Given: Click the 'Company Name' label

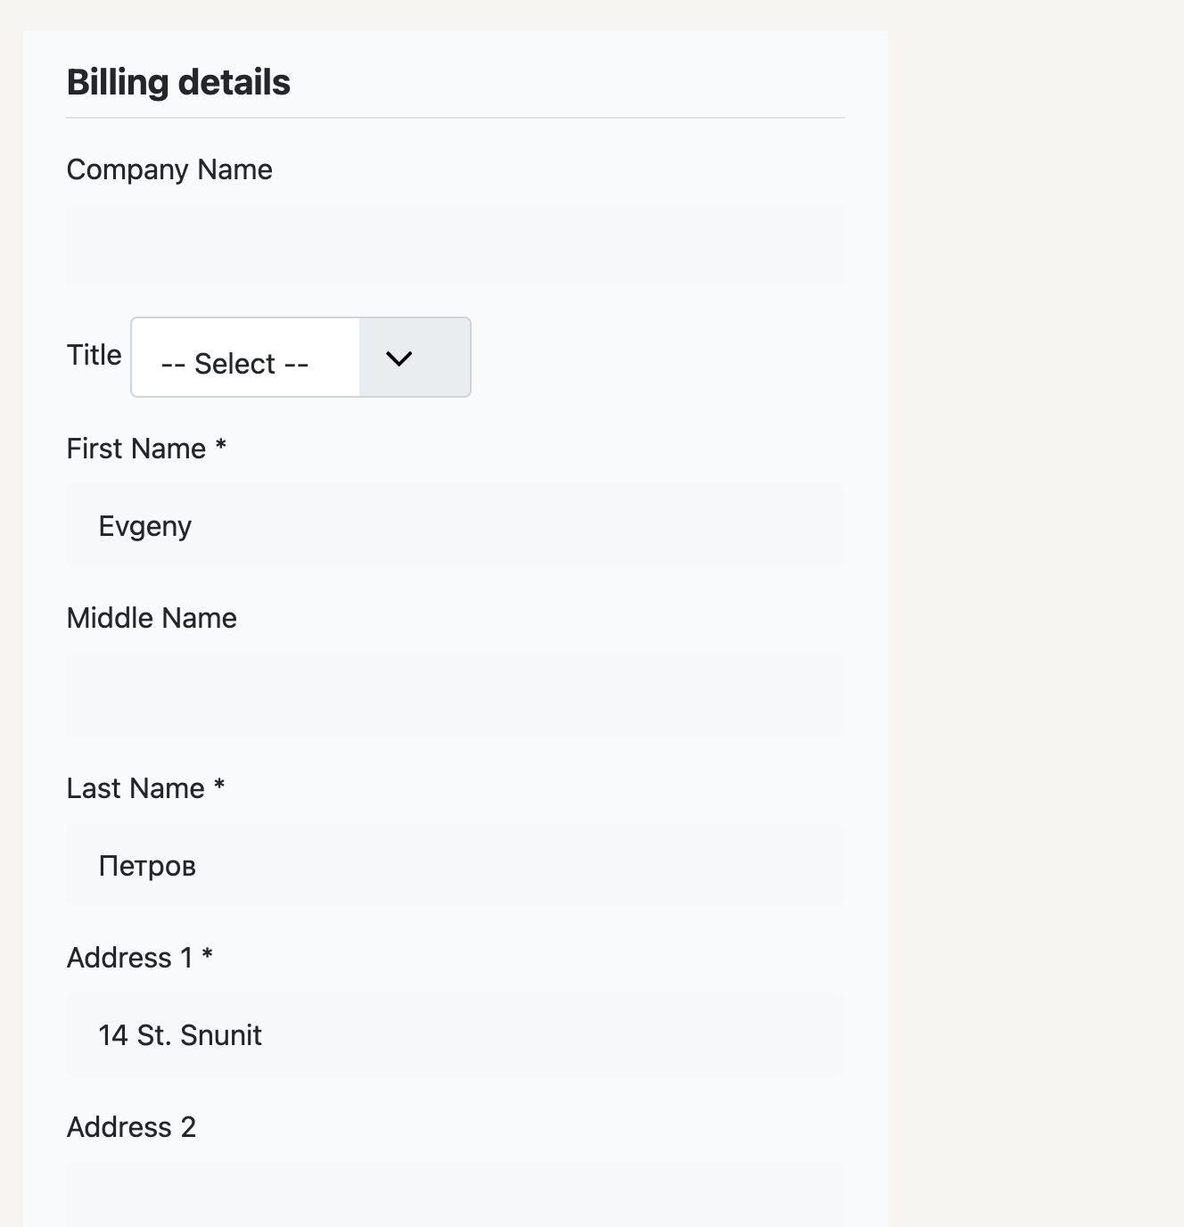Looking at the screenshot, I should 169,169.
